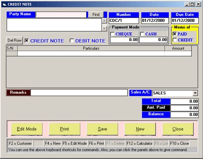
Task: Click the Total value field
Action: (185, 102)
